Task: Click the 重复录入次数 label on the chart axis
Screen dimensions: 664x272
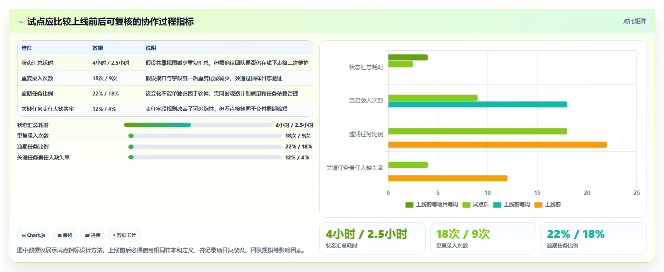Action: click(x=366, y=101)
